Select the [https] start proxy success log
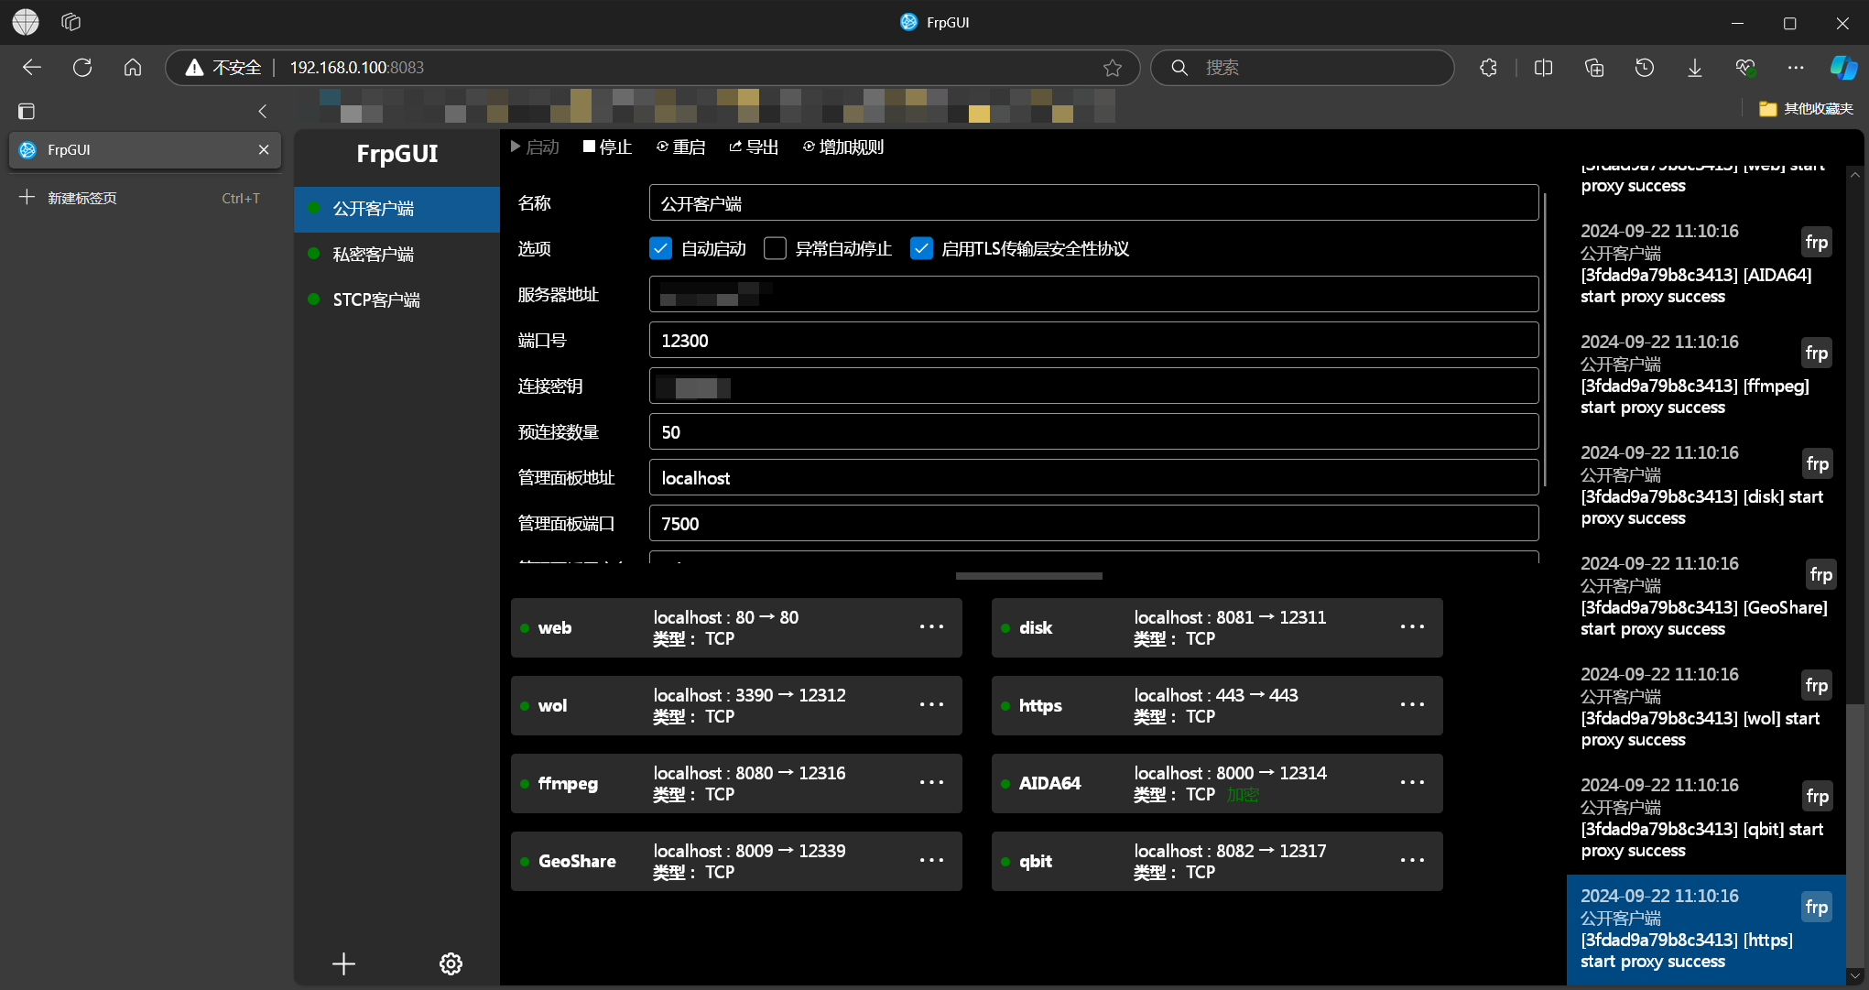The image size is (1869, 990). point(1706,930)
